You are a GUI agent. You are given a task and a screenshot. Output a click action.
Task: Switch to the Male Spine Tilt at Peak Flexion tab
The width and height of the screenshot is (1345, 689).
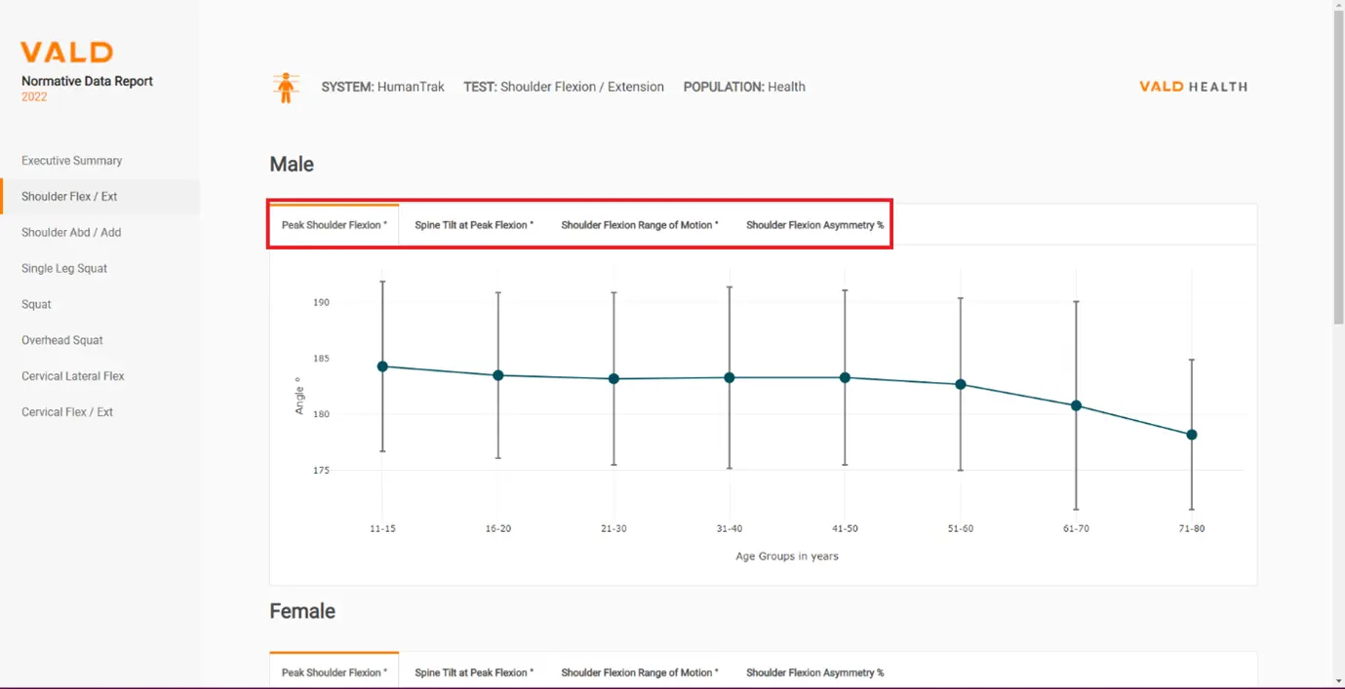[x=474, y=225]
